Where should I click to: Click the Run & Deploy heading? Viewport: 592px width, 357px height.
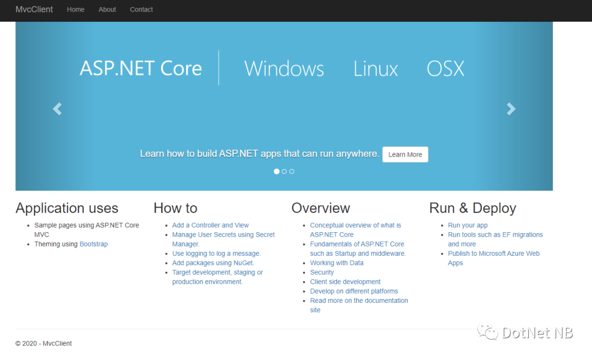pyautogui.click(x=473, y=208)
